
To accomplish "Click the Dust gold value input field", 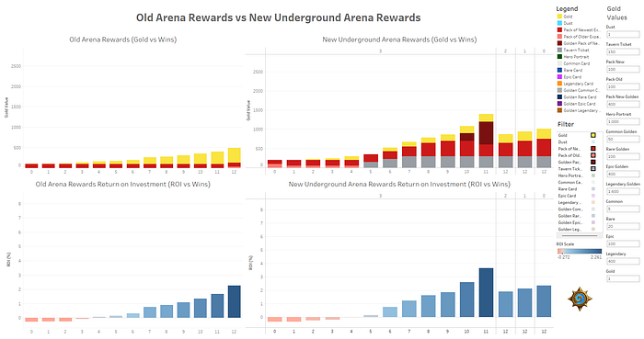I will point(623,34).
